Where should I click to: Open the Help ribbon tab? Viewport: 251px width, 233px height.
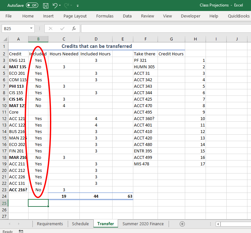(x=214, y=16)
